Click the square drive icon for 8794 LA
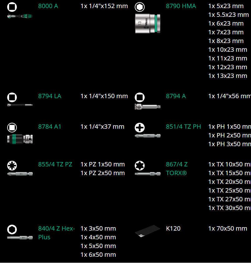Image resolution: width=251 pixels, height=263 pixels. point(12,97)
